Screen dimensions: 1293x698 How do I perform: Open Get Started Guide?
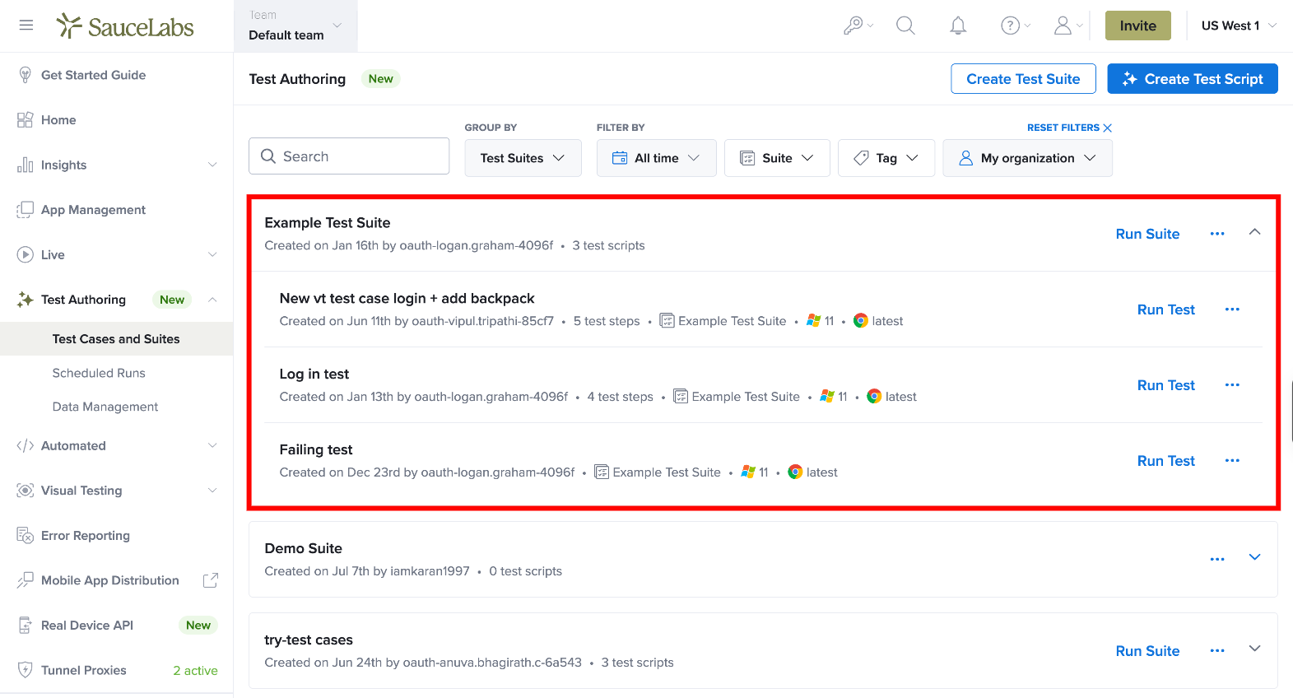coord(93,75)
